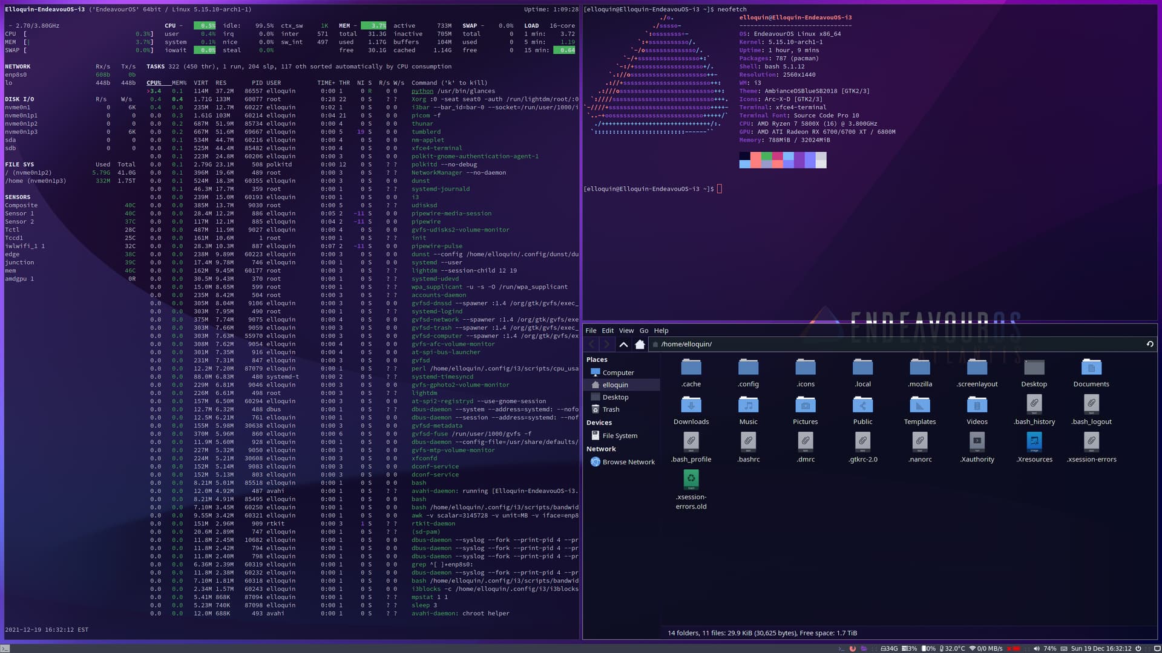Click the 3% memory usage indicator

(x=909, y=649)
